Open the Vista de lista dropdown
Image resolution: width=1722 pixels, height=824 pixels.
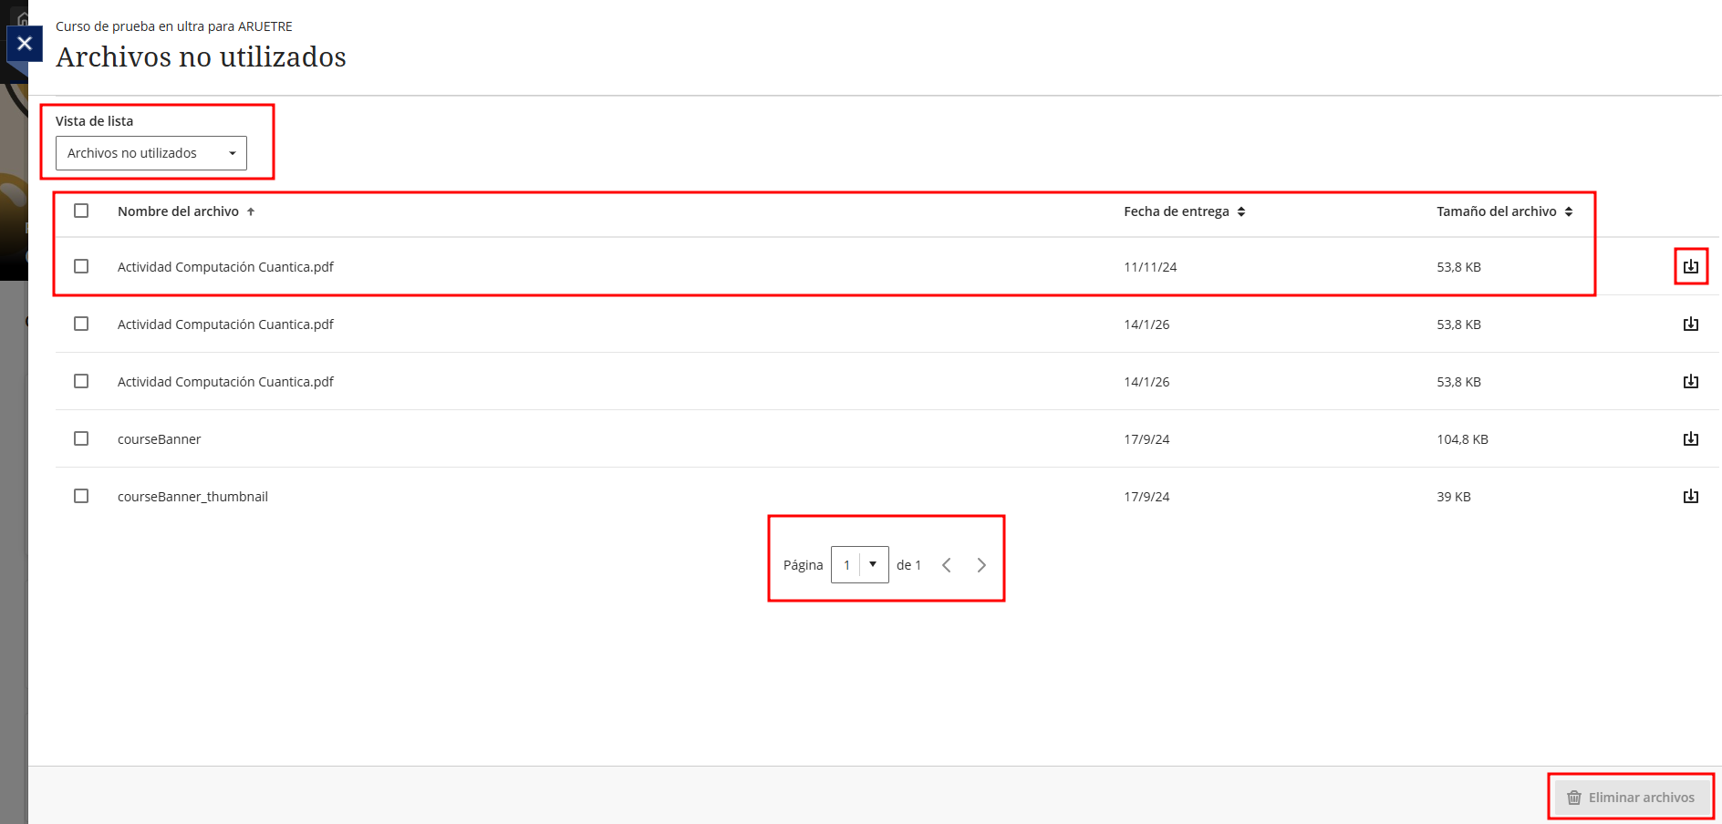(x=151, y=153)
